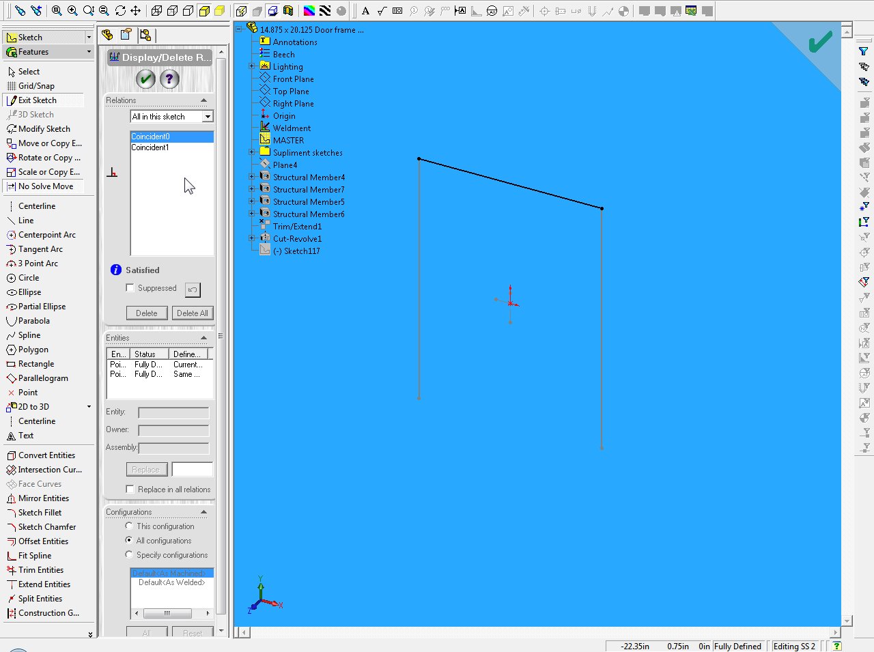Screen dimensions: 874x652
Task: Select the Circle sketch tool
Action: [x=29, y=278]
